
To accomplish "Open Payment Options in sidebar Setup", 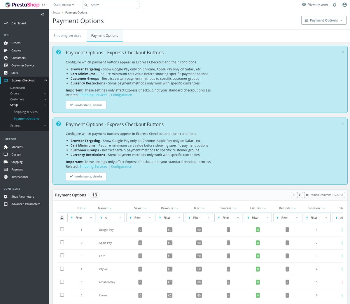I will click(26, 119).
